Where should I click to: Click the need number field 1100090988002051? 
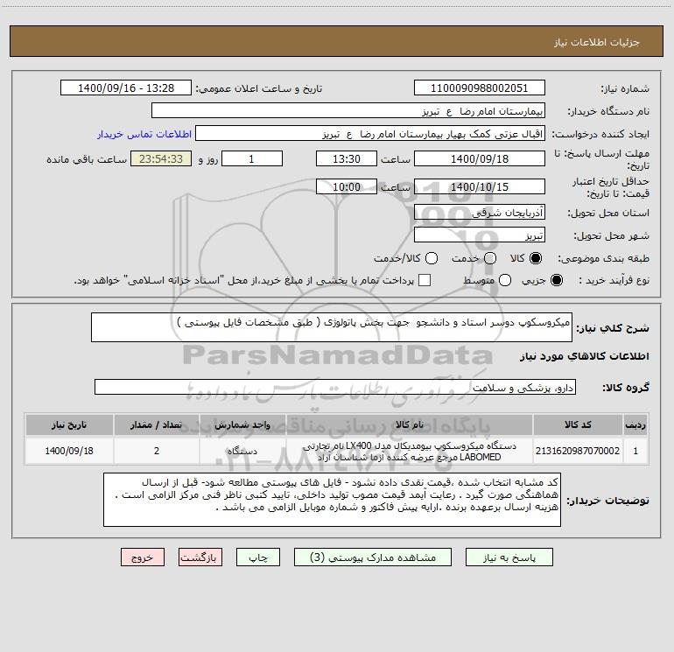480,88
